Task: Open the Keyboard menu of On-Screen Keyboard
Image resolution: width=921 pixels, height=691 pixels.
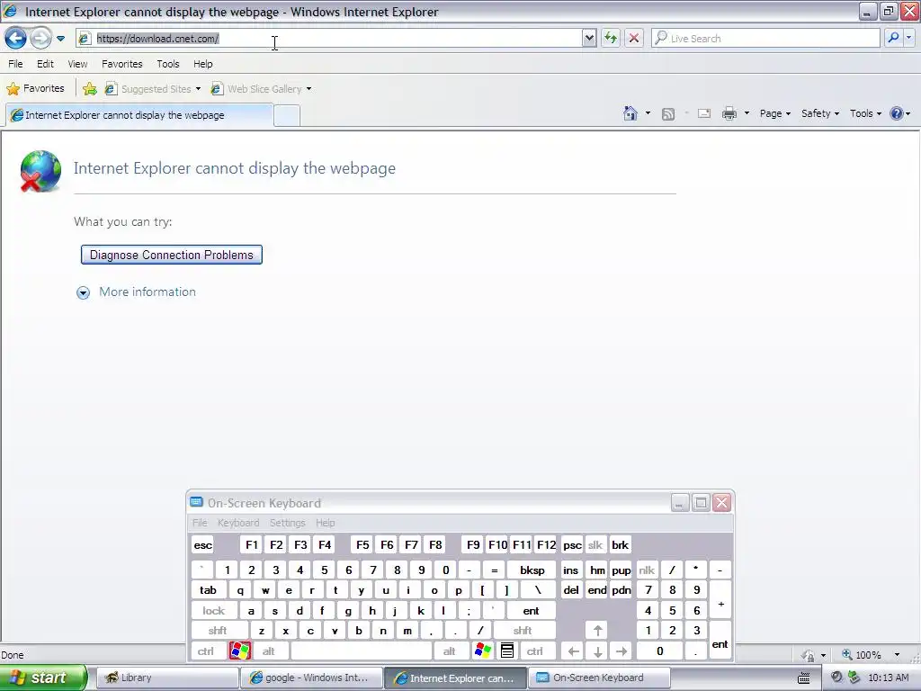Action: coord(237,523)
